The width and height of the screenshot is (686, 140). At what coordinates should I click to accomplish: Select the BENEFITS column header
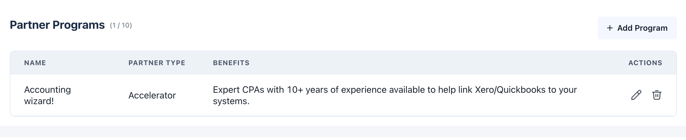pyautogui.click(x=231, y=63)
